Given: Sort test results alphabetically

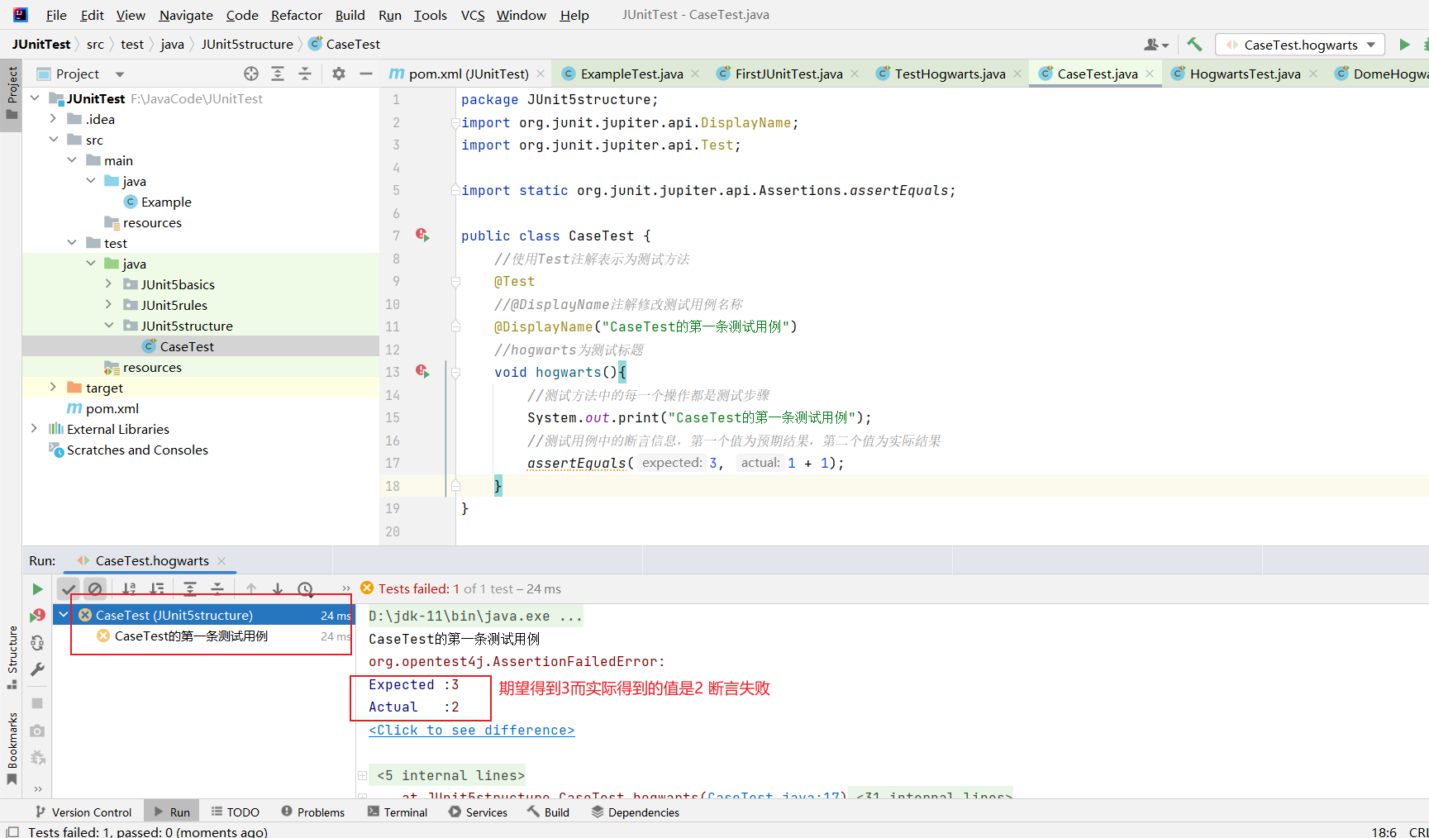Looking at the screenshot, I should point(129,589).
